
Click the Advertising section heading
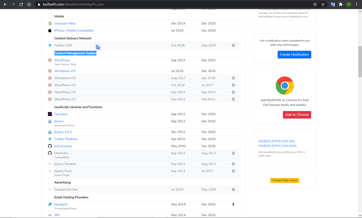[x=62, y=182]
